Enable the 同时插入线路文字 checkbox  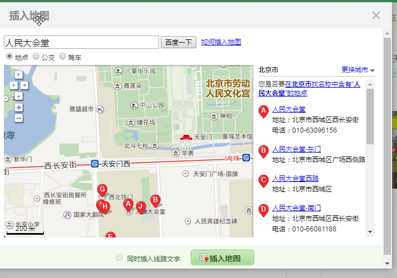[119, 257]
